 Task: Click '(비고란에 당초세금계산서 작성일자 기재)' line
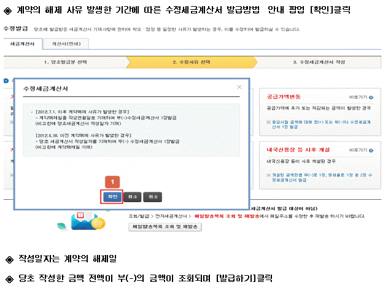78,123
